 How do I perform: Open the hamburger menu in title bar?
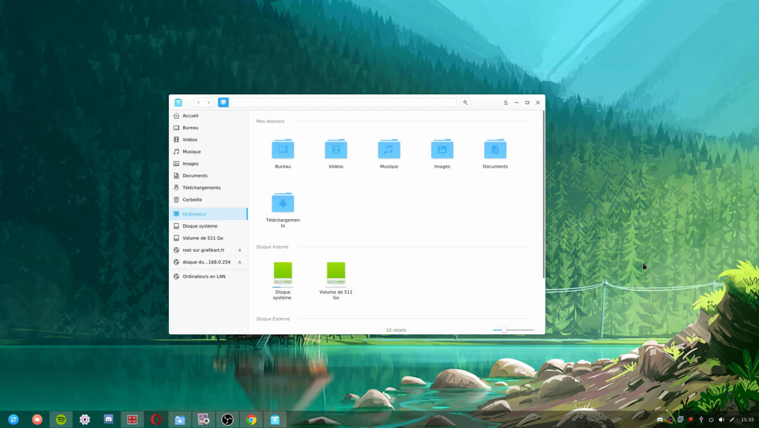506,103
